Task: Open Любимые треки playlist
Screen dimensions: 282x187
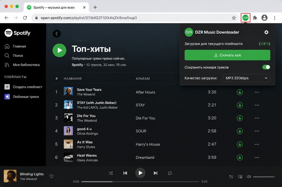Action: coord(22,97)
